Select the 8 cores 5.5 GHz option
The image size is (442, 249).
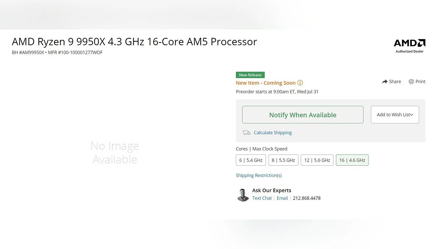point(283,160)
